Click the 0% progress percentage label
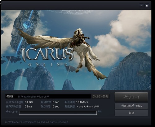The height and width of the screenshot is (127, 155). click(x=100, y=111)
